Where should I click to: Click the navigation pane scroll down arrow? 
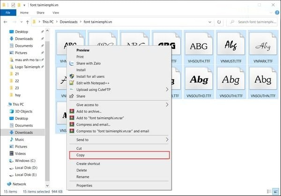47,186
